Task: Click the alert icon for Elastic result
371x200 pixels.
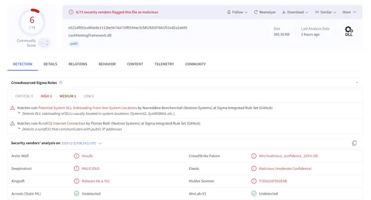Action: pyautogui.click(x=254, y=168)
